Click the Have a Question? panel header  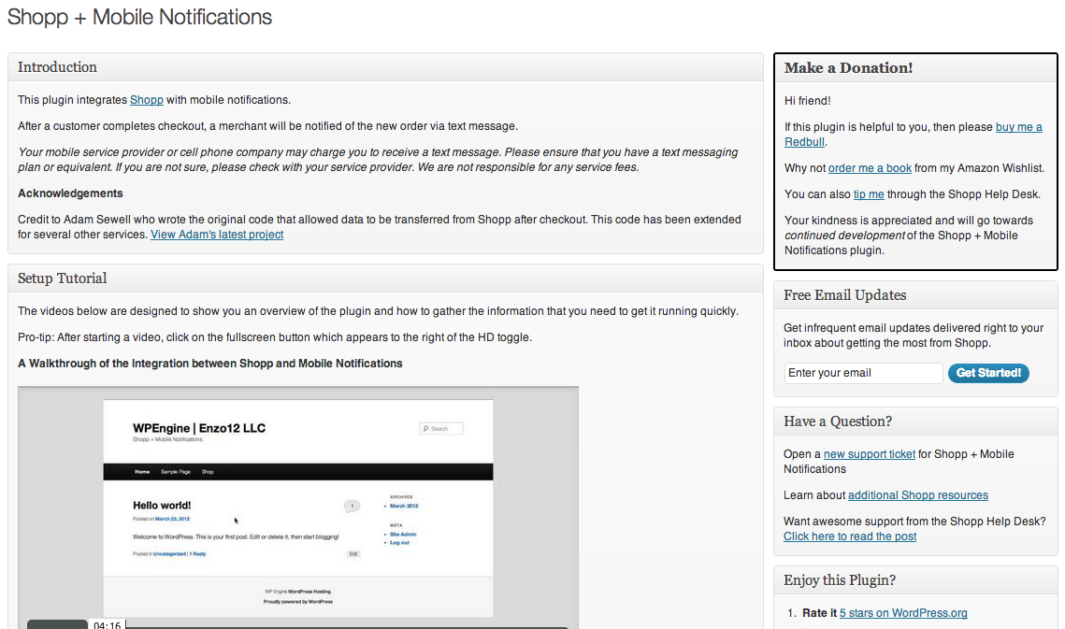click(x=915, y=422)
